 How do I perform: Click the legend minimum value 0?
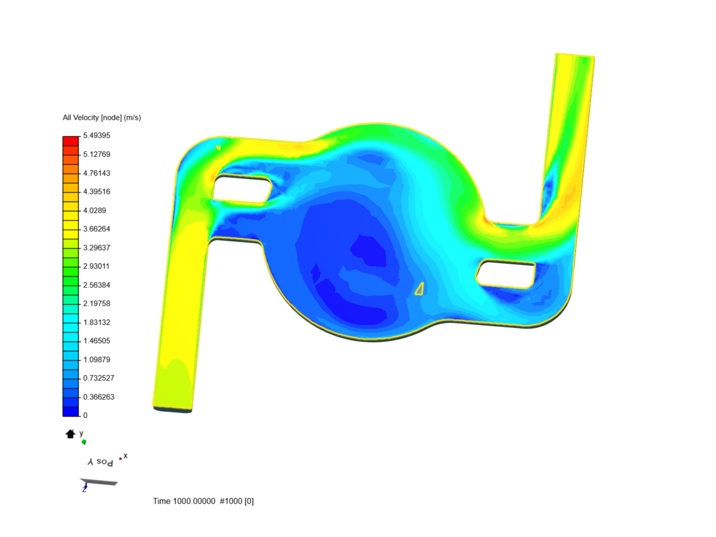(85, 415)
